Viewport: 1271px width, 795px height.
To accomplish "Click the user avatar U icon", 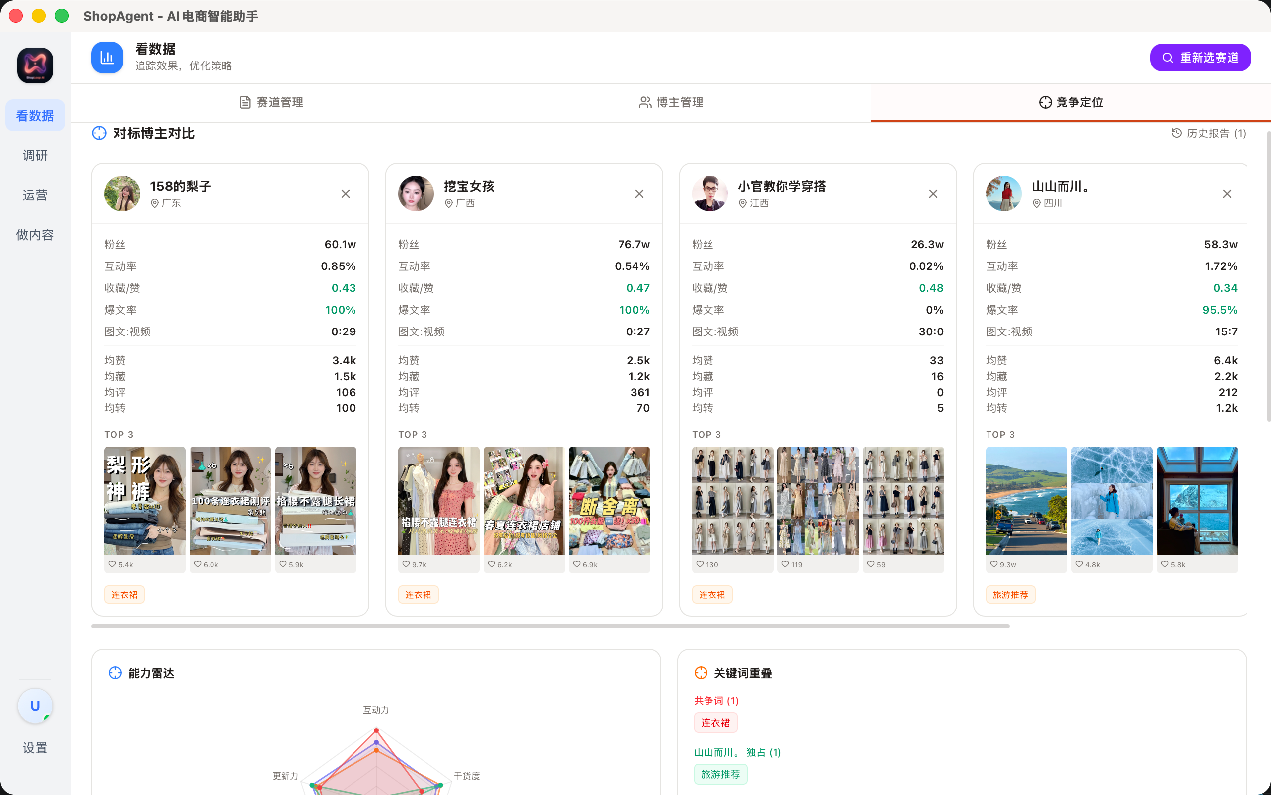I will [x=35, y=706].
